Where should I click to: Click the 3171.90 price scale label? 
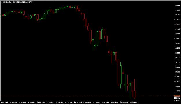(x=178, y=24)
